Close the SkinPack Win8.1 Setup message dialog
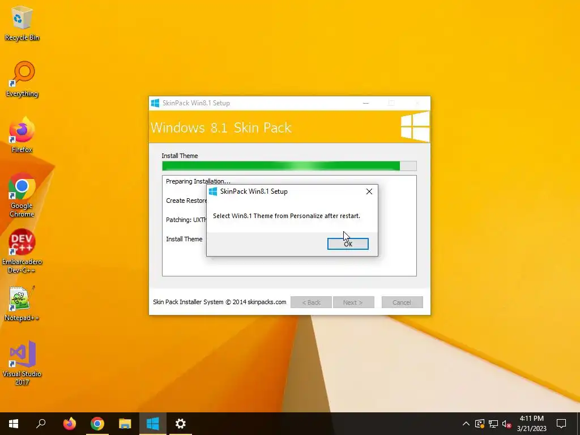The width and height of the screenshot is (580, 435). pyautogui.click(x=369, y=191)
